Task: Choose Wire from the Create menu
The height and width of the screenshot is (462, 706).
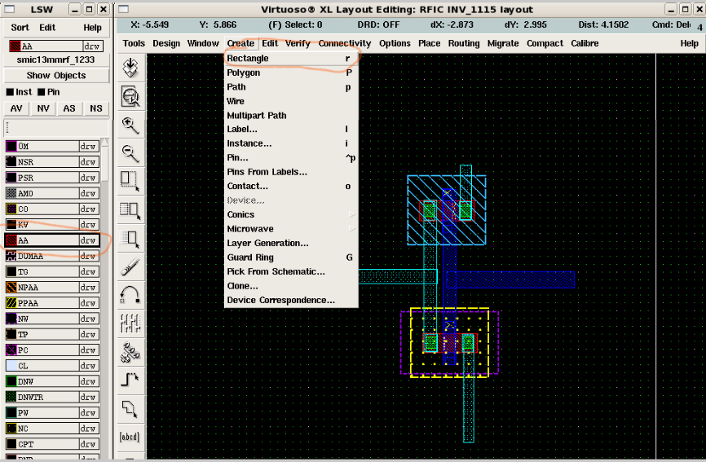Action: (x=291, y=101)
